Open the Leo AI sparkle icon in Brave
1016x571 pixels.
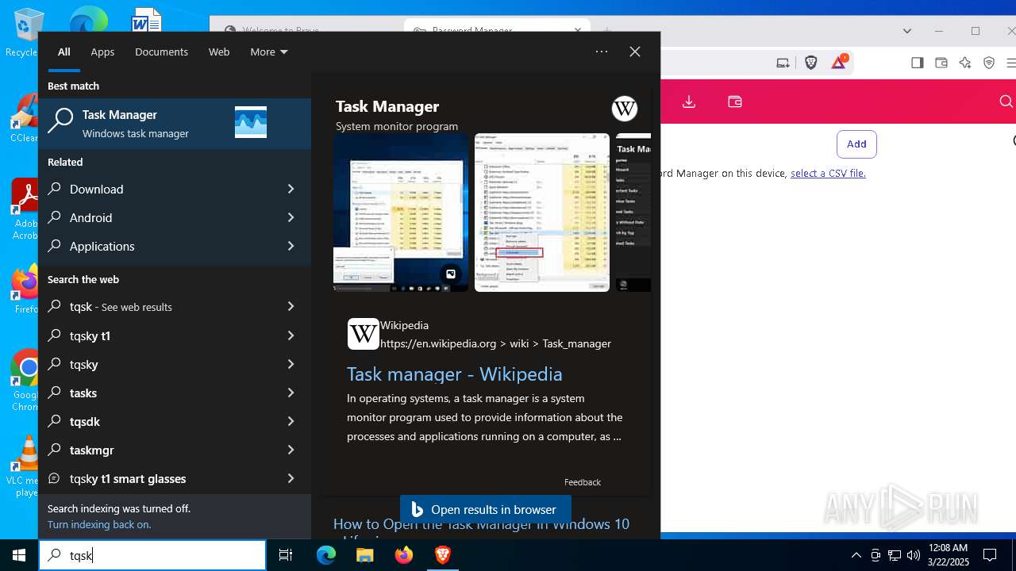point(965,63)
